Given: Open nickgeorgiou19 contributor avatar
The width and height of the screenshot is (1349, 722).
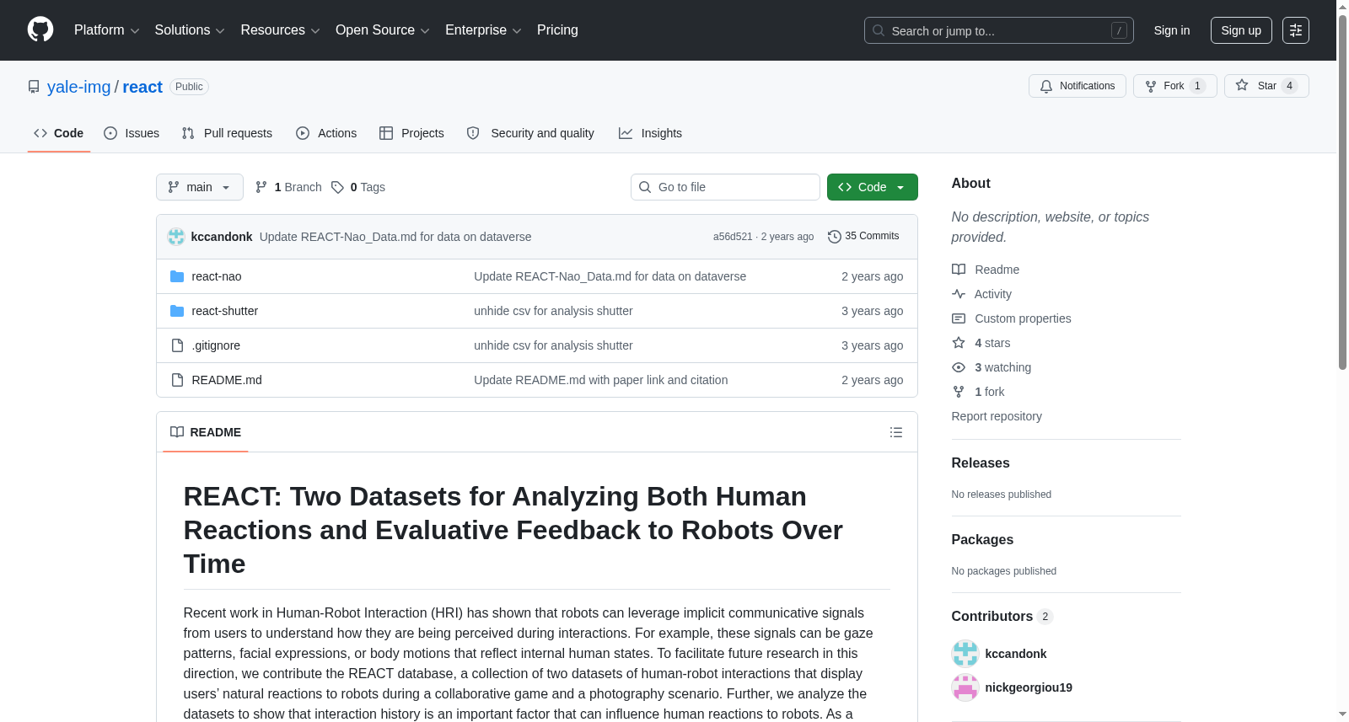Looking at the screenshot, I should tap(965, 687).
